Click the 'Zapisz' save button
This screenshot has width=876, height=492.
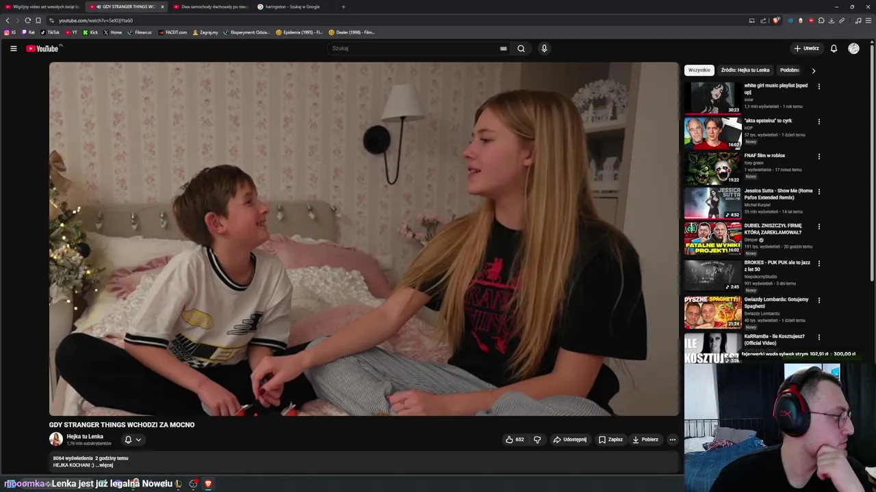(x=610, y=439)
